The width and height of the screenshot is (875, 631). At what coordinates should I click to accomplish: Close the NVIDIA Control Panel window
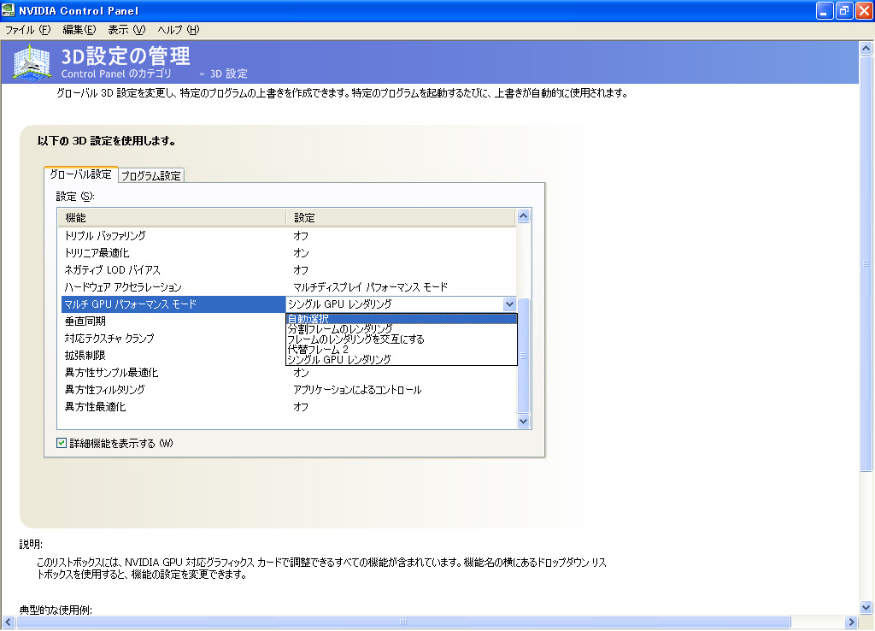pyautogui.click(x=864, y=10)
